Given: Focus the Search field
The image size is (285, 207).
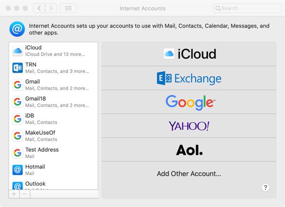Looking at the screenshot, I should [247, 8].
